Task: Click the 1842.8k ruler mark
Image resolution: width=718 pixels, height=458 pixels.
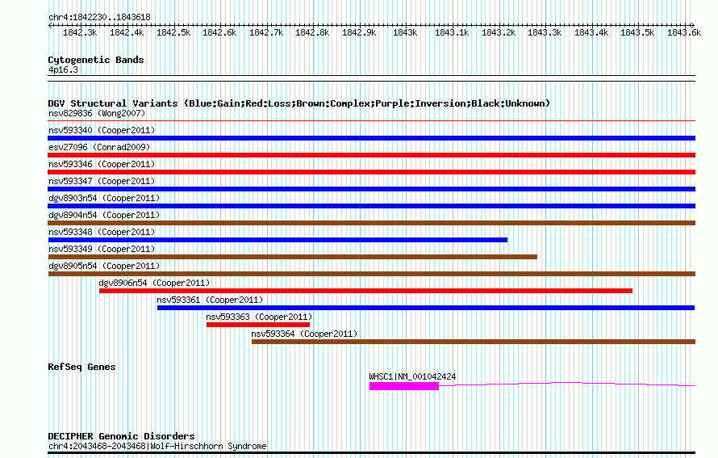Action: [312, 32]
